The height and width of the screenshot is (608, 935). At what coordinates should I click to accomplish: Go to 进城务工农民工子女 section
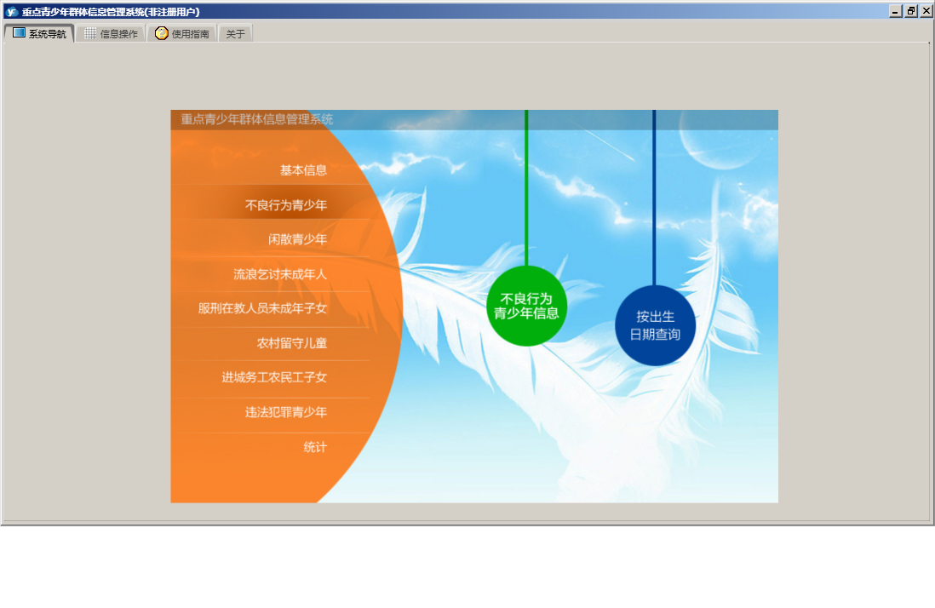[x=274, y=377]
